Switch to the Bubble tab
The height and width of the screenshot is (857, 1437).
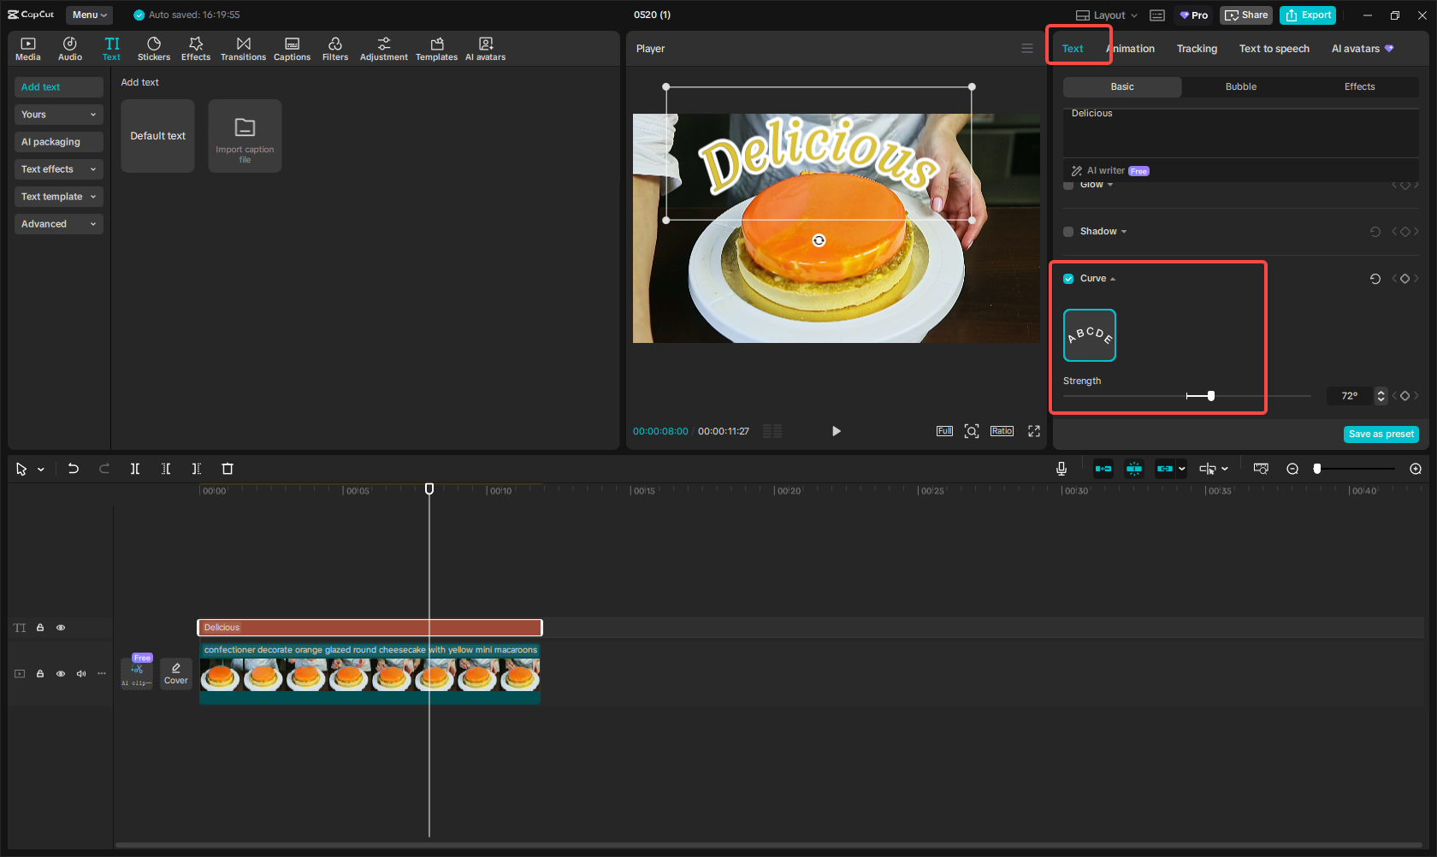[x=1240, y=86]
